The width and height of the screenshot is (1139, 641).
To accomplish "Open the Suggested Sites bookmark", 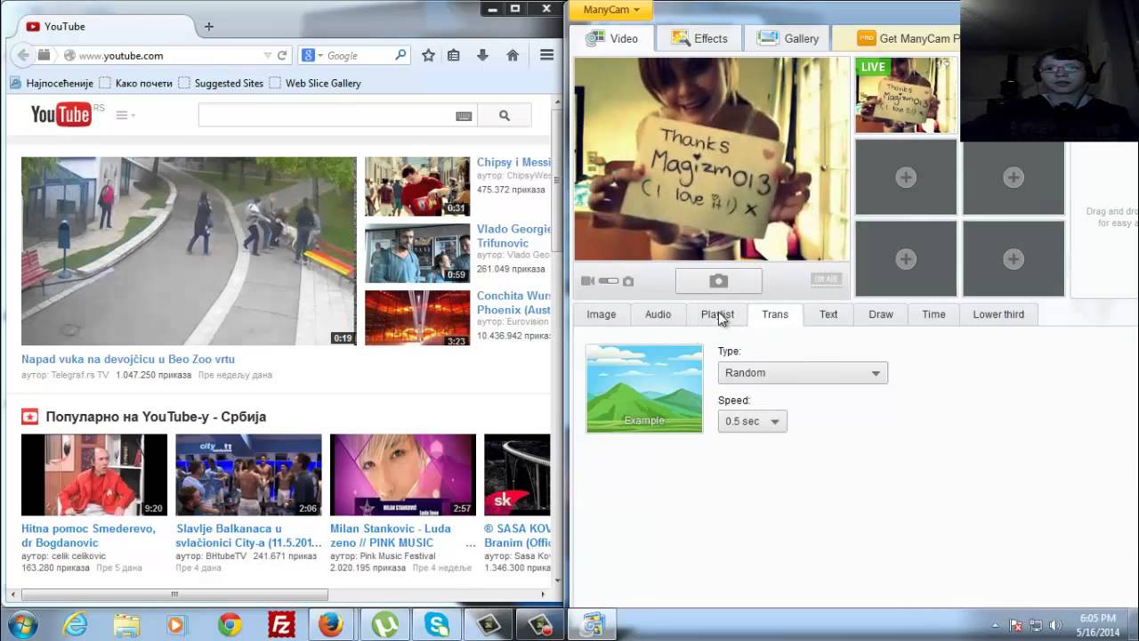I will tap(221, 83).
